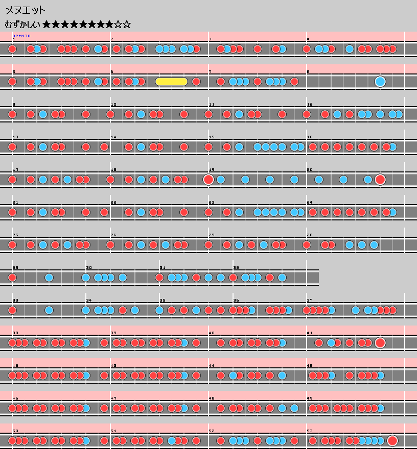Click the first filled star in the rating
The width and height of the screenshot is (417, 449).
47,24
